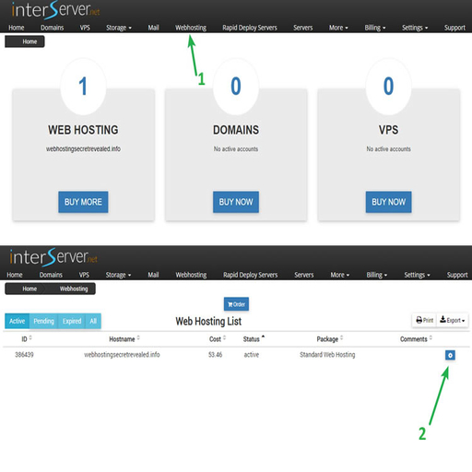Click the ID cell 386439
The height and width of the screenshot is (472, 472).
click(x=24, y=355)
